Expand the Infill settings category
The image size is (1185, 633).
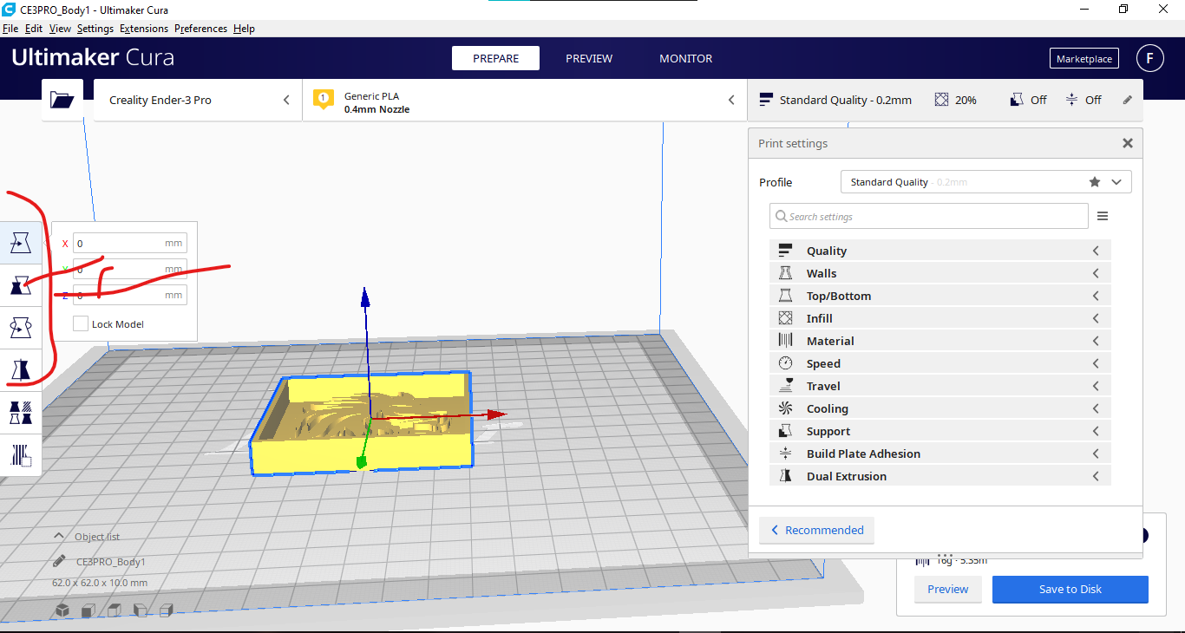(939, 318)
